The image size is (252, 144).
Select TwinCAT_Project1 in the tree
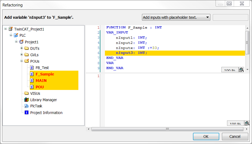coord(29,29)
